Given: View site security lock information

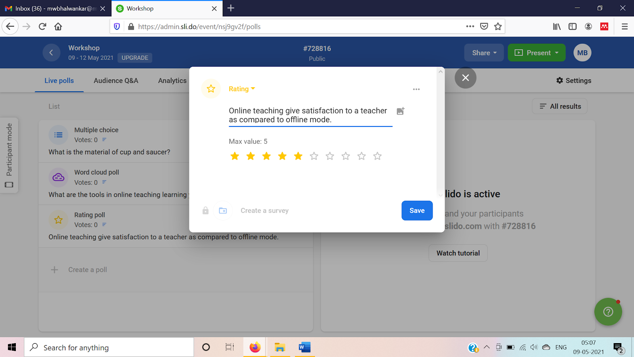Looking at the screenshot, I should [x=131, y=27].
